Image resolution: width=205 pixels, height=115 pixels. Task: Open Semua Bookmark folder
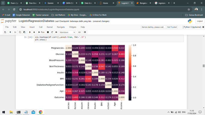tap(194, 15)
